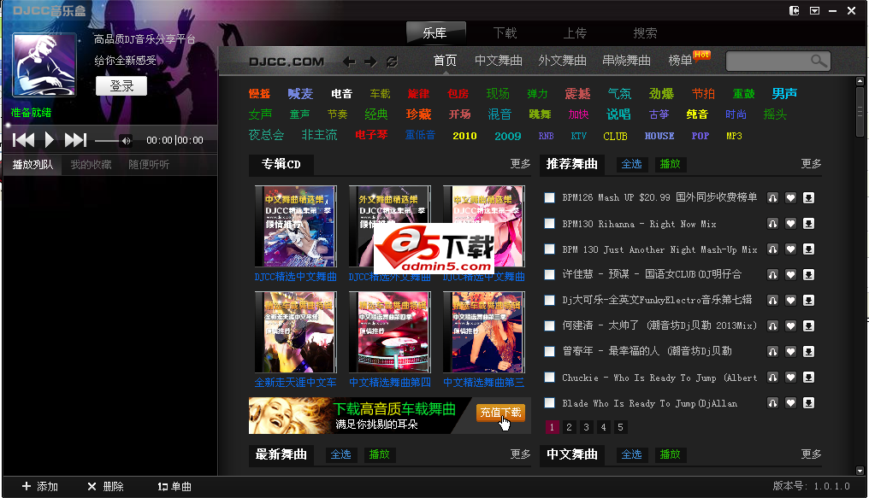The image size is (869, 498).
Task: Favorite BPM126 Mash UP with heart icon
Action: coord(791,197)
